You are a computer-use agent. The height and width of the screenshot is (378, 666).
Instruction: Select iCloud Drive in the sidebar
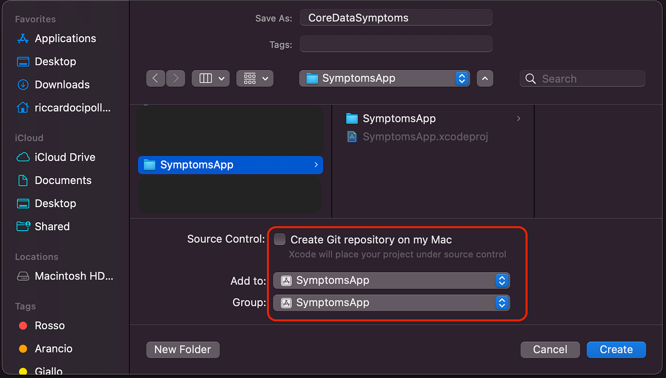(65, 157)
